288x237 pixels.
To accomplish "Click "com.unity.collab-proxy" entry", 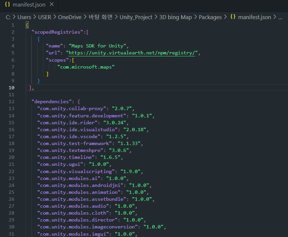I will tap(72, 108).
